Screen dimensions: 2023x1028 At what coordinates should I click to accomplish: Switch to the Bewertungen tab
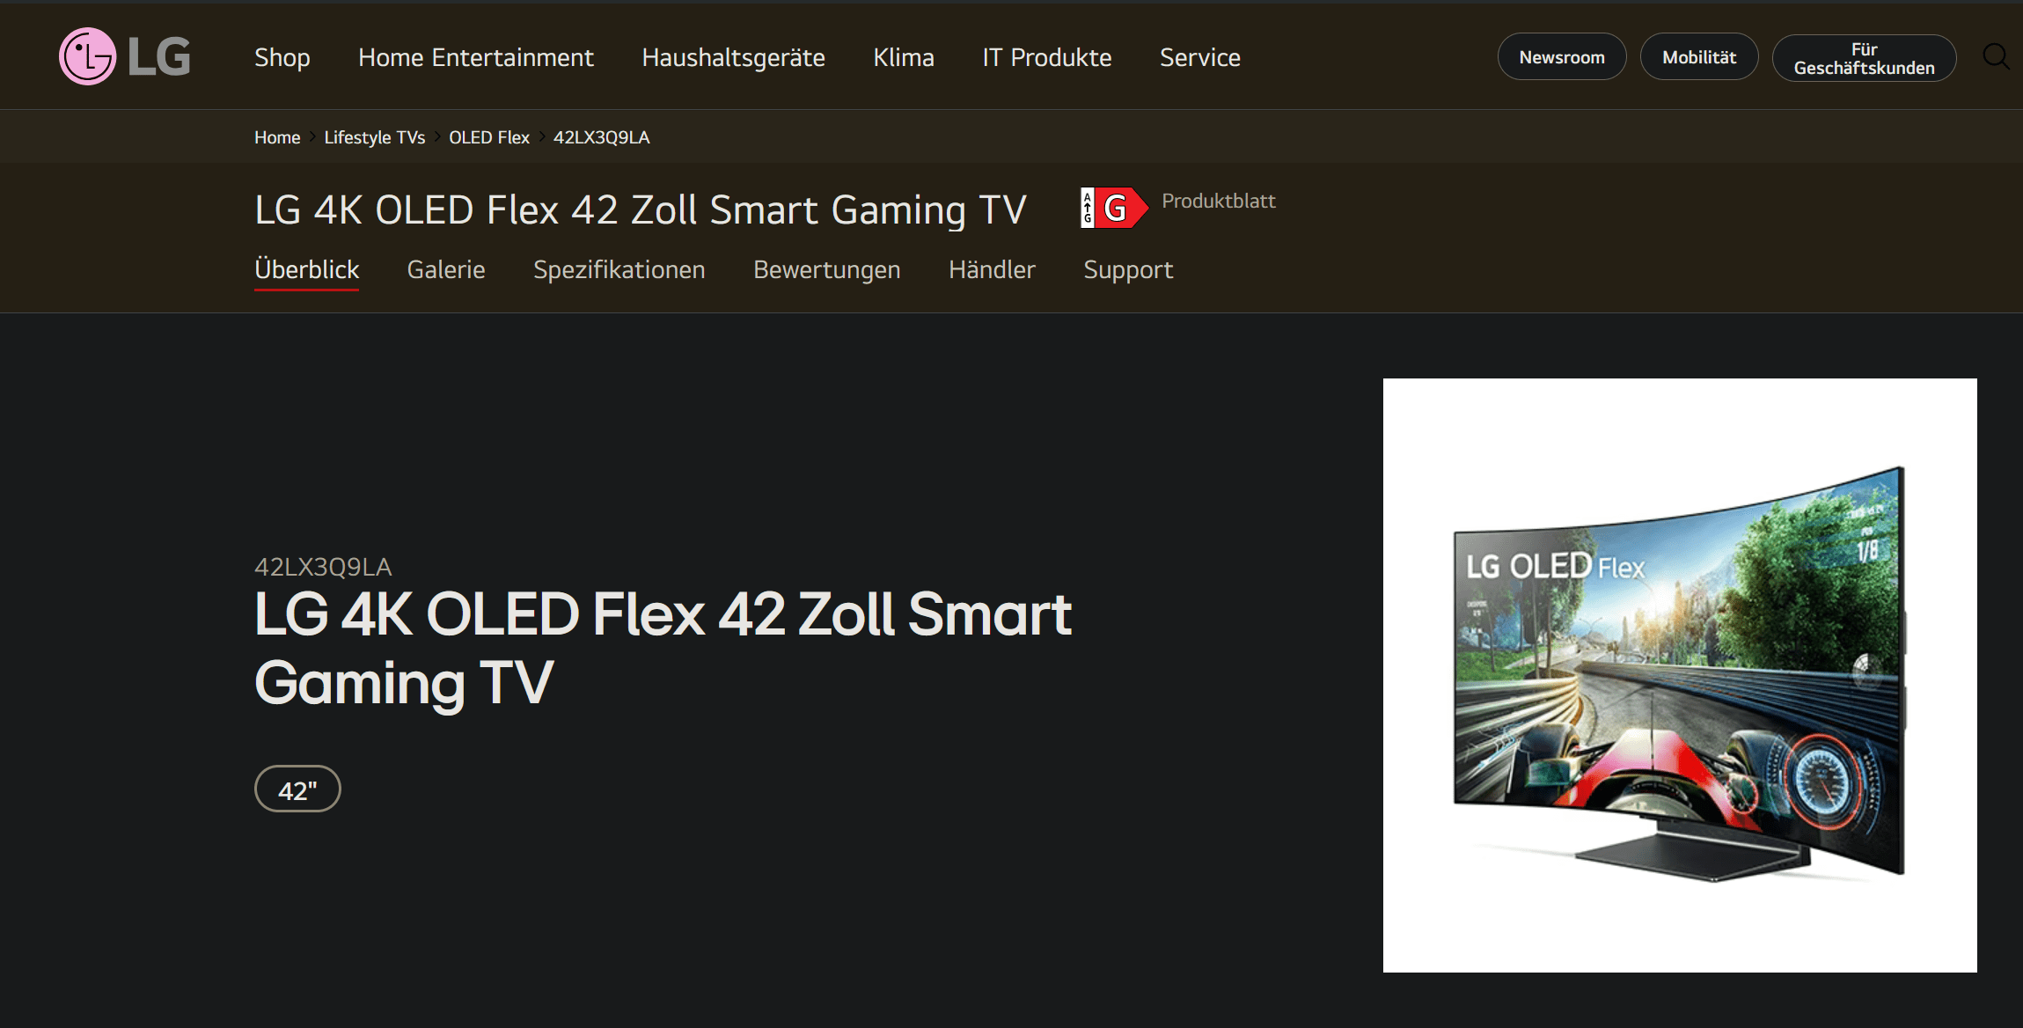click(x=827, y=269)
